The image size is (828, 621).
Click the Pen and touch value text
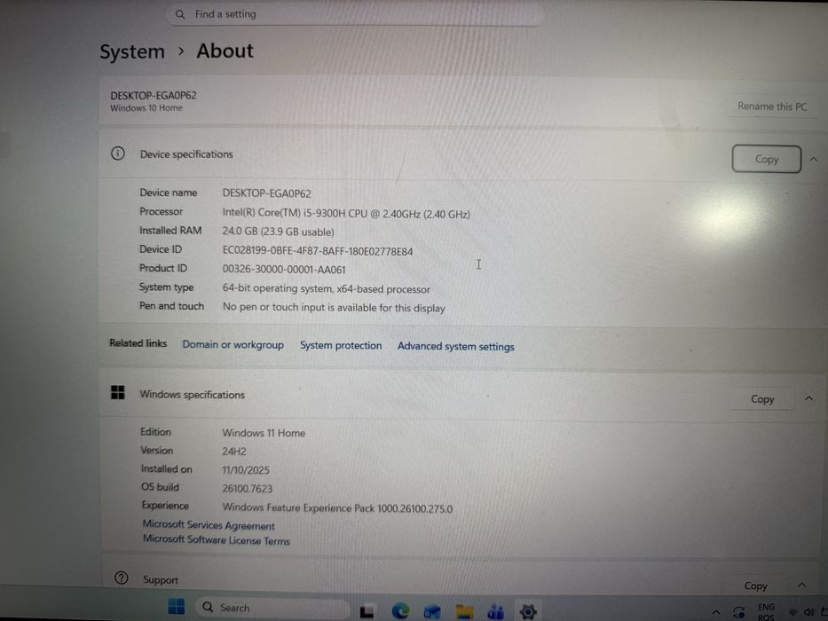pyautogui.click(x=334, y=307)
